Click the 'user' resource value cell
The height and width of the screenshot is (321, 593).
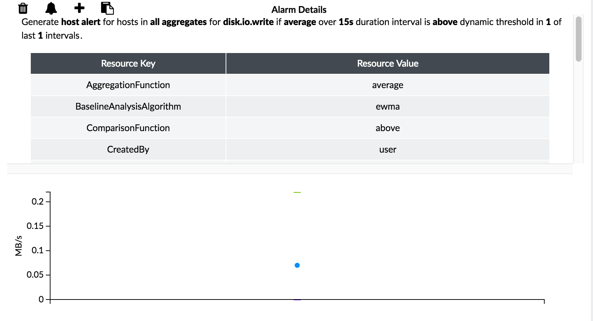[387, 149]
